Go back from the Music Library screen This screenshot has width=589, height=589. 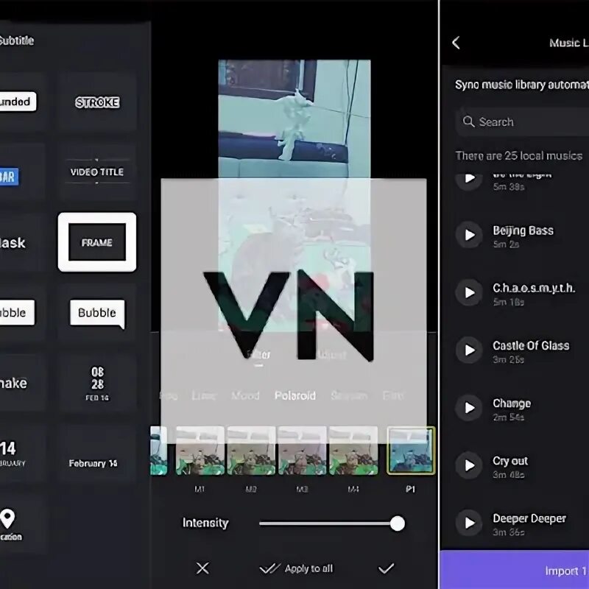click(x=456, y=43)
